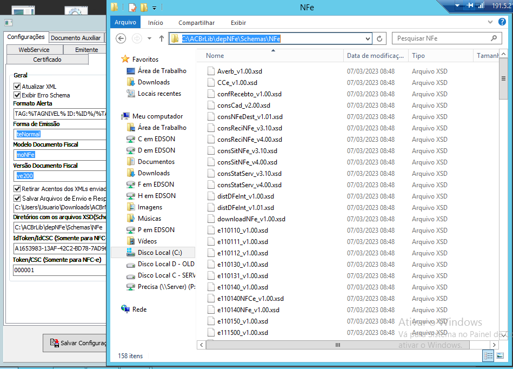The height and width of the screenshot is (369, 513).
Task: Click the vertical scrollbar thumb
Action: click(503, 78)
